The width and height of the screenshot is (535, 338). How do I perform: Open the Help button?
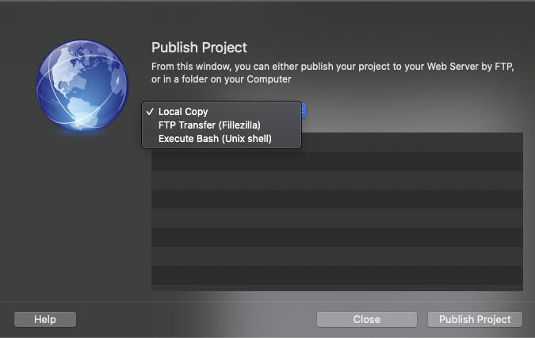(x=45, y=319)
